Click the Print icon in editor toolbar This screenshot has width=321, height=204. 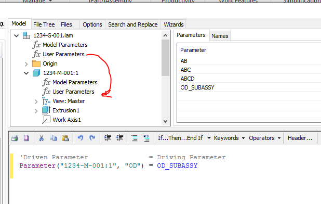point(15,138)
